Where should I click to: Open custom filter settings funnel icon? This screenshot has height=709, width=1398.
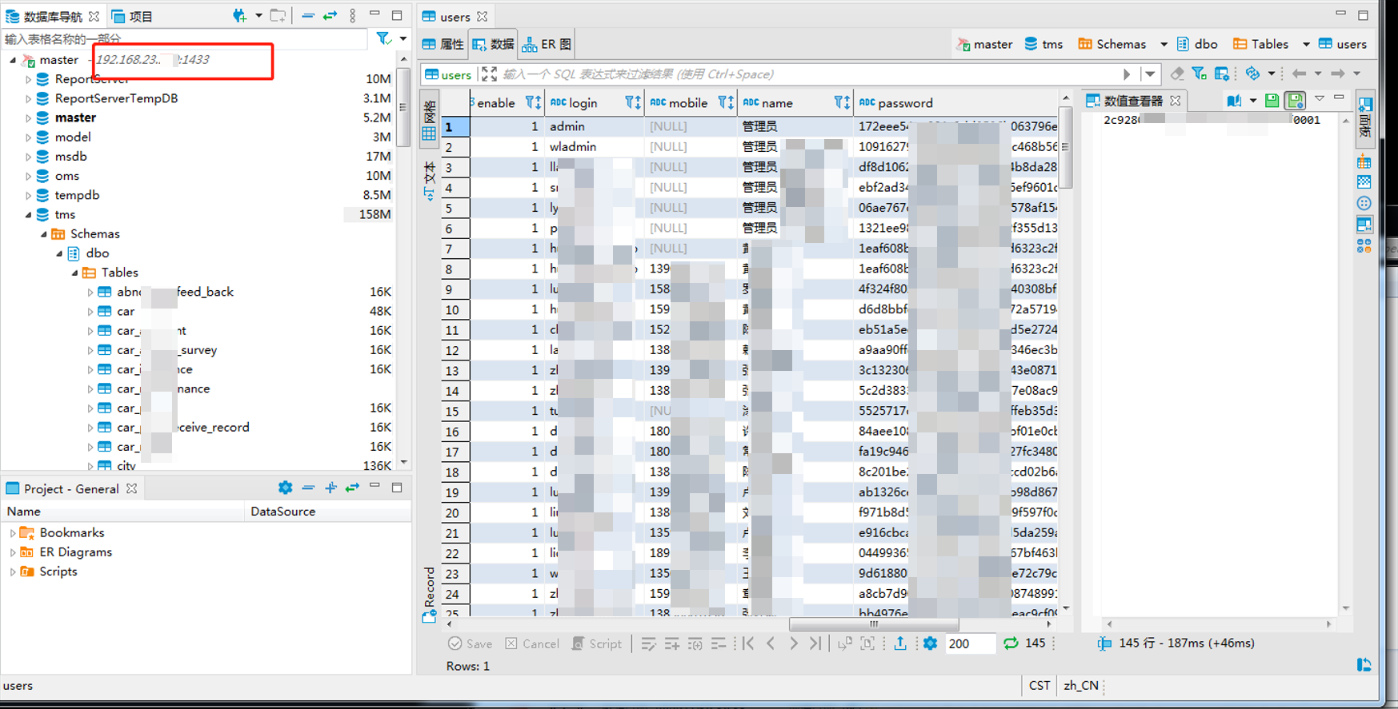(1199, 74)
